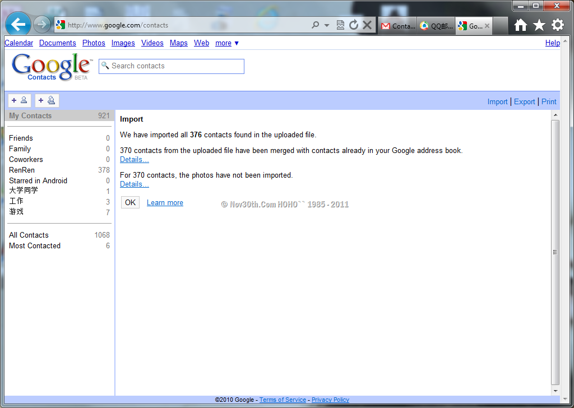
Task: Select the Family group
Action: pos(59,149)
